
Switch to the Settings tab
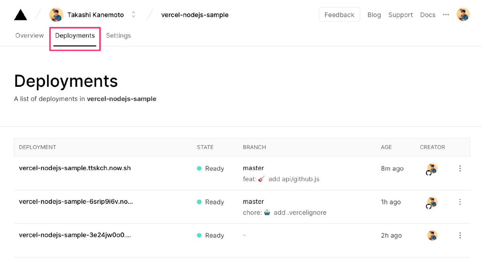tap(118, 36)
